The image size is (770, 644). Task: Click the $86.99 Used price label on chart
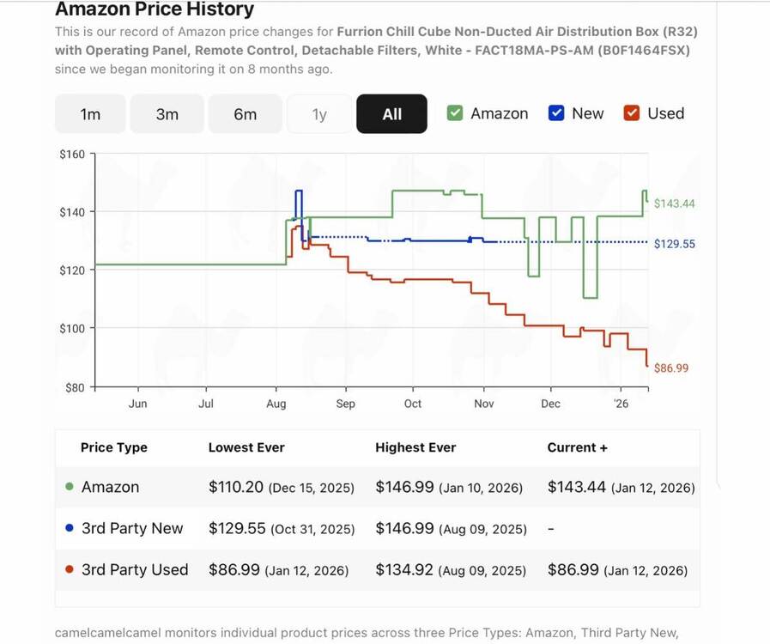(x=671, y=368)
